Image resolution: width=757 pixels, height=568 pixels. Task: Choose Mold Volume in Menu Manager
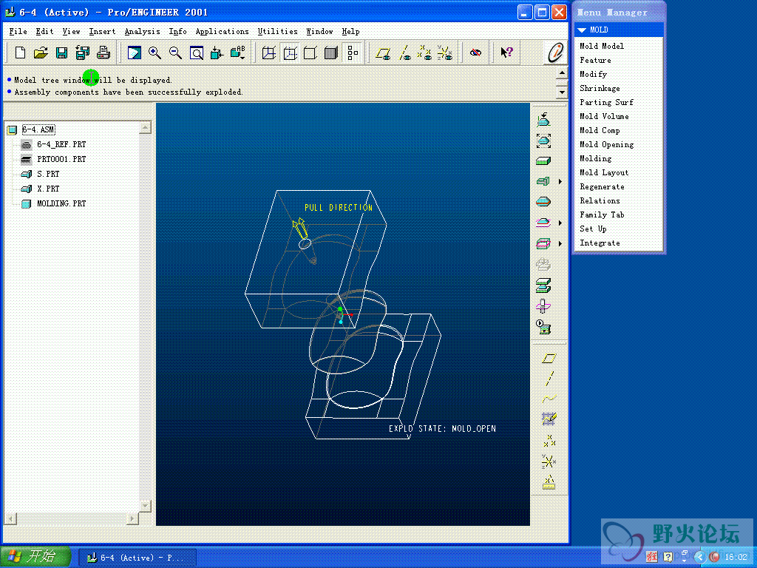coord(604,116)
